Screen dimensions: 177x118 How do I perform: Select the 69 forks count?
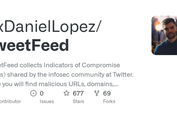pos(107,94)
